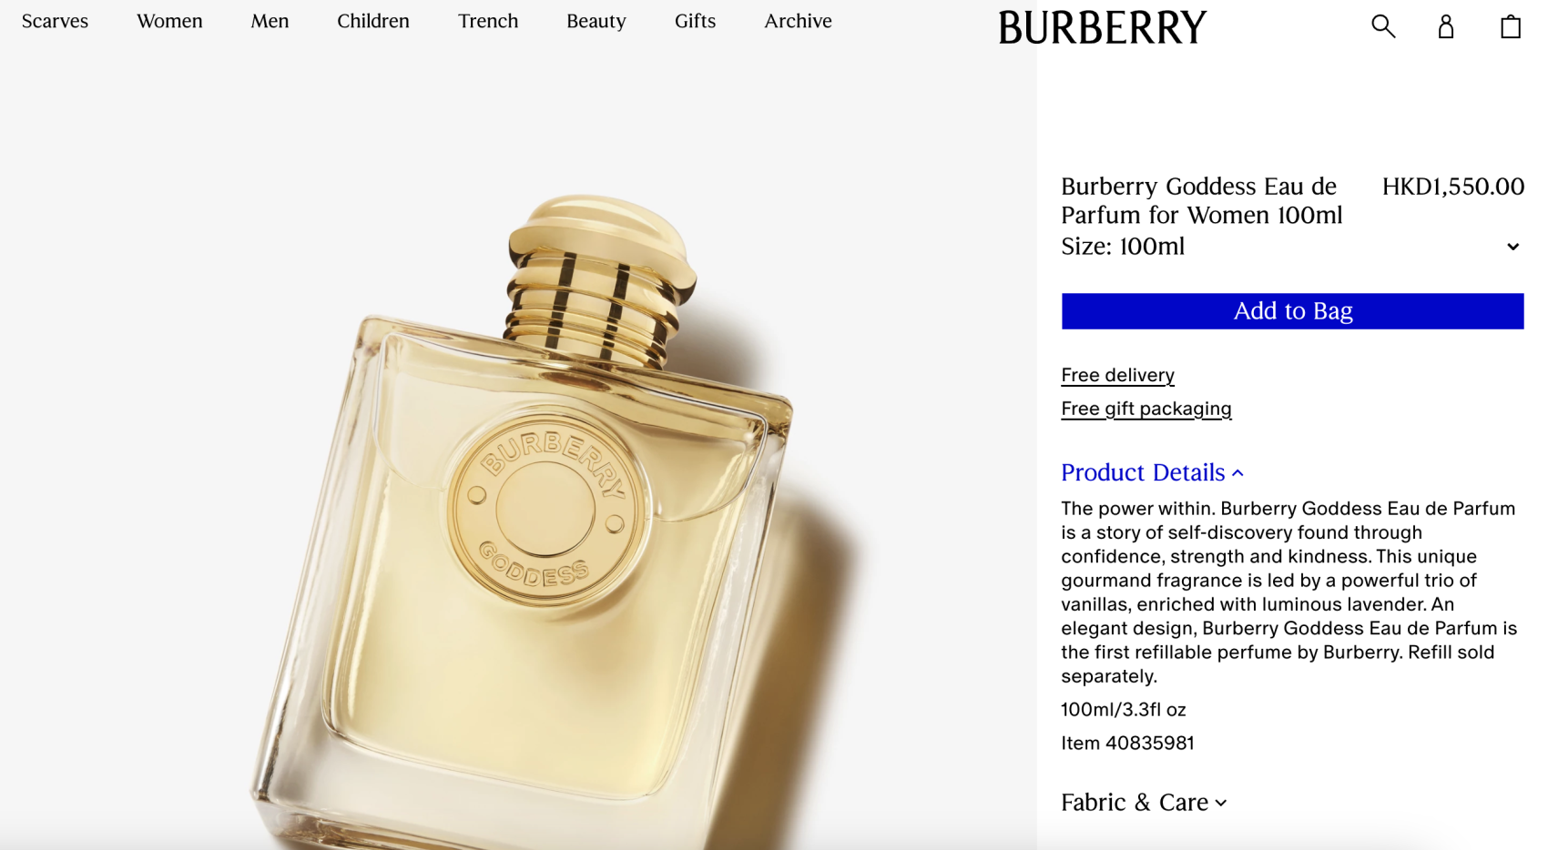
Task: Open the Free delivery link
Action: [x=1117, y=375]
